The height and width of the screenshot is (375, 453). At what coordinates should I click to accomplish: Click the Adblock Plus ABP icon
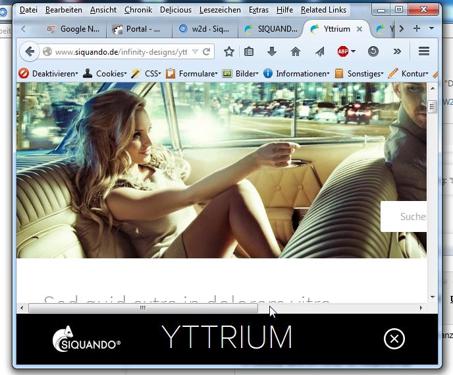coord(342,51)
